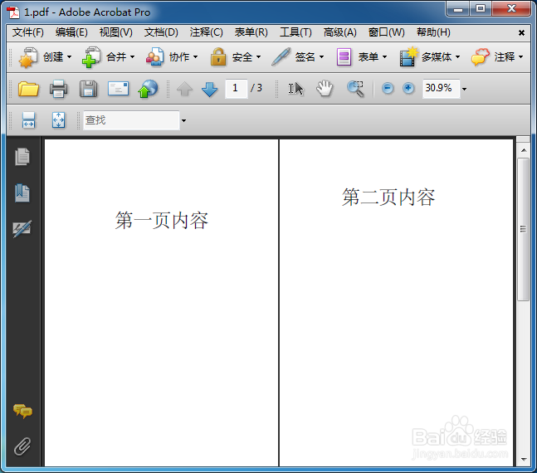Click the page number input field

tap(237, 88)
